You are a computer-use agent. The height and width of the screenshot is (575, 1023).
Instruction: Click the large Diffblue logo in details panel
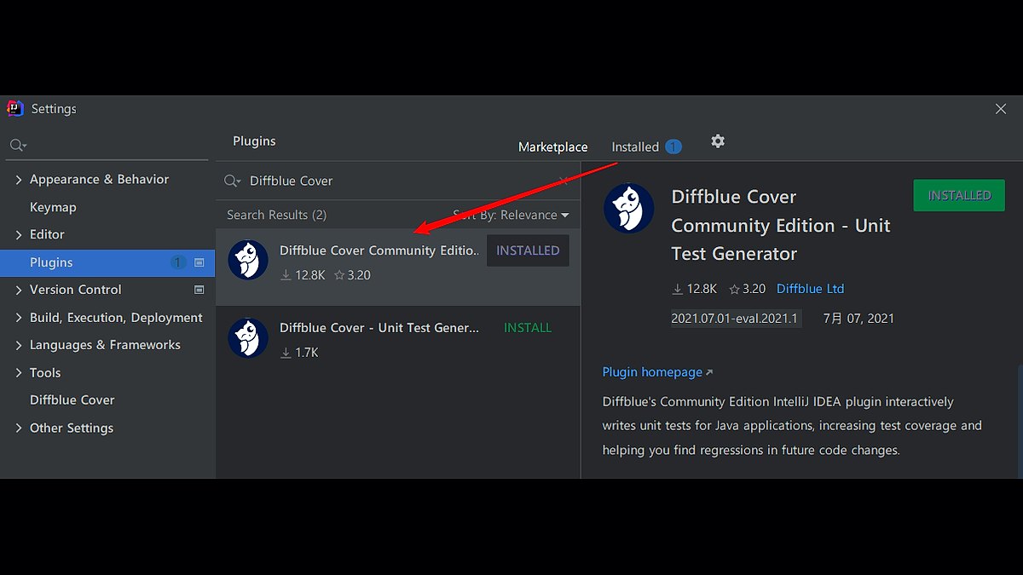(x=629, y=208)
